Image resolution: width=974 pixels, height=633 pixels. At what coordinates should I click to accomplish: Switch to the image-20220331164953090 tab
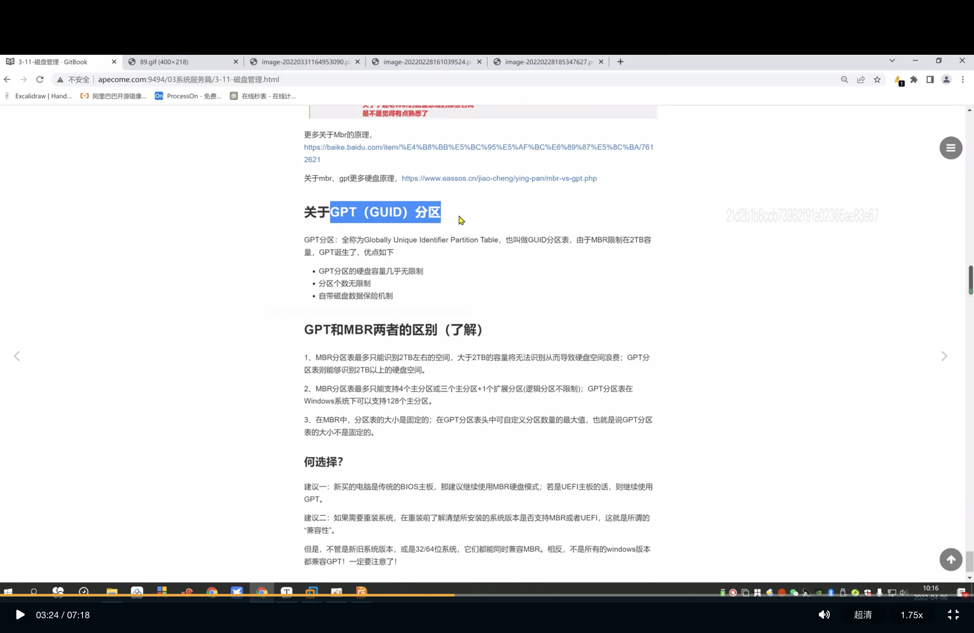point(305,62)
